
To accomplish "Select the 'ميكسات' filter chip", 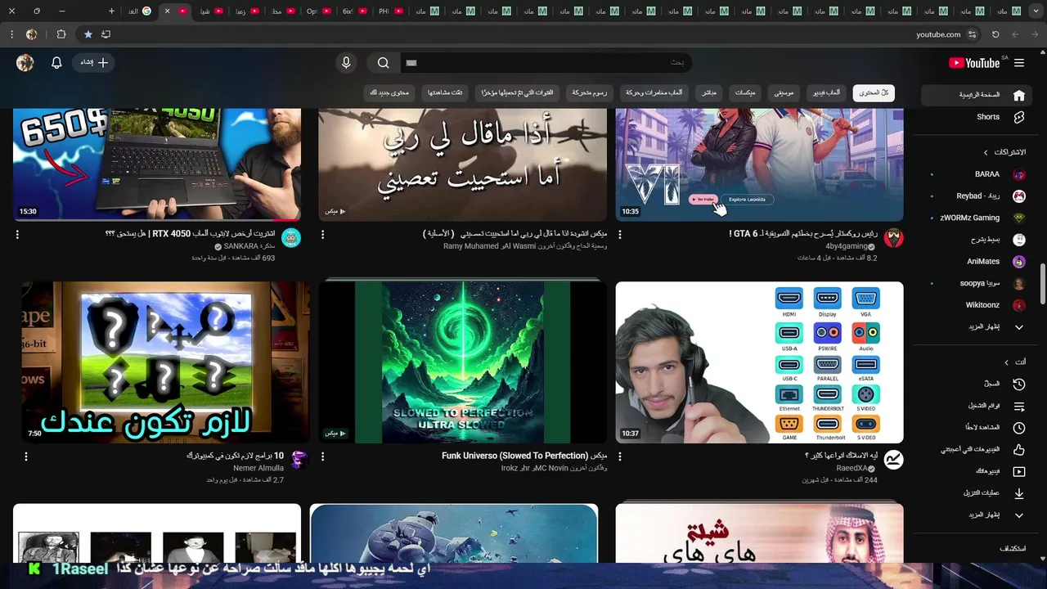I will coord(744,93).
